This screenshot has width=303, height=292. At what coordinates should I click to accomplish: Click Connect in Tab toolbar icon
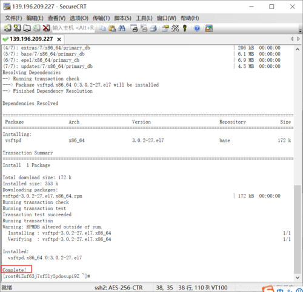click(x=27, y=28)
